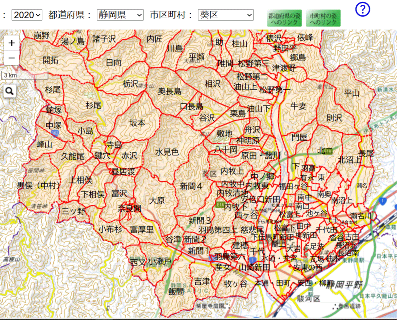The image size is (397, 320).
Task: Select the 原田・諸川 district label
Action: tap(261, 156)
